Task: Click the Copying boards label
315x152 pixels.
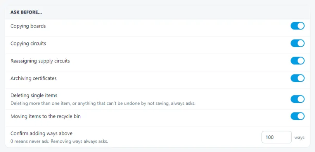Action: point(28,26)
